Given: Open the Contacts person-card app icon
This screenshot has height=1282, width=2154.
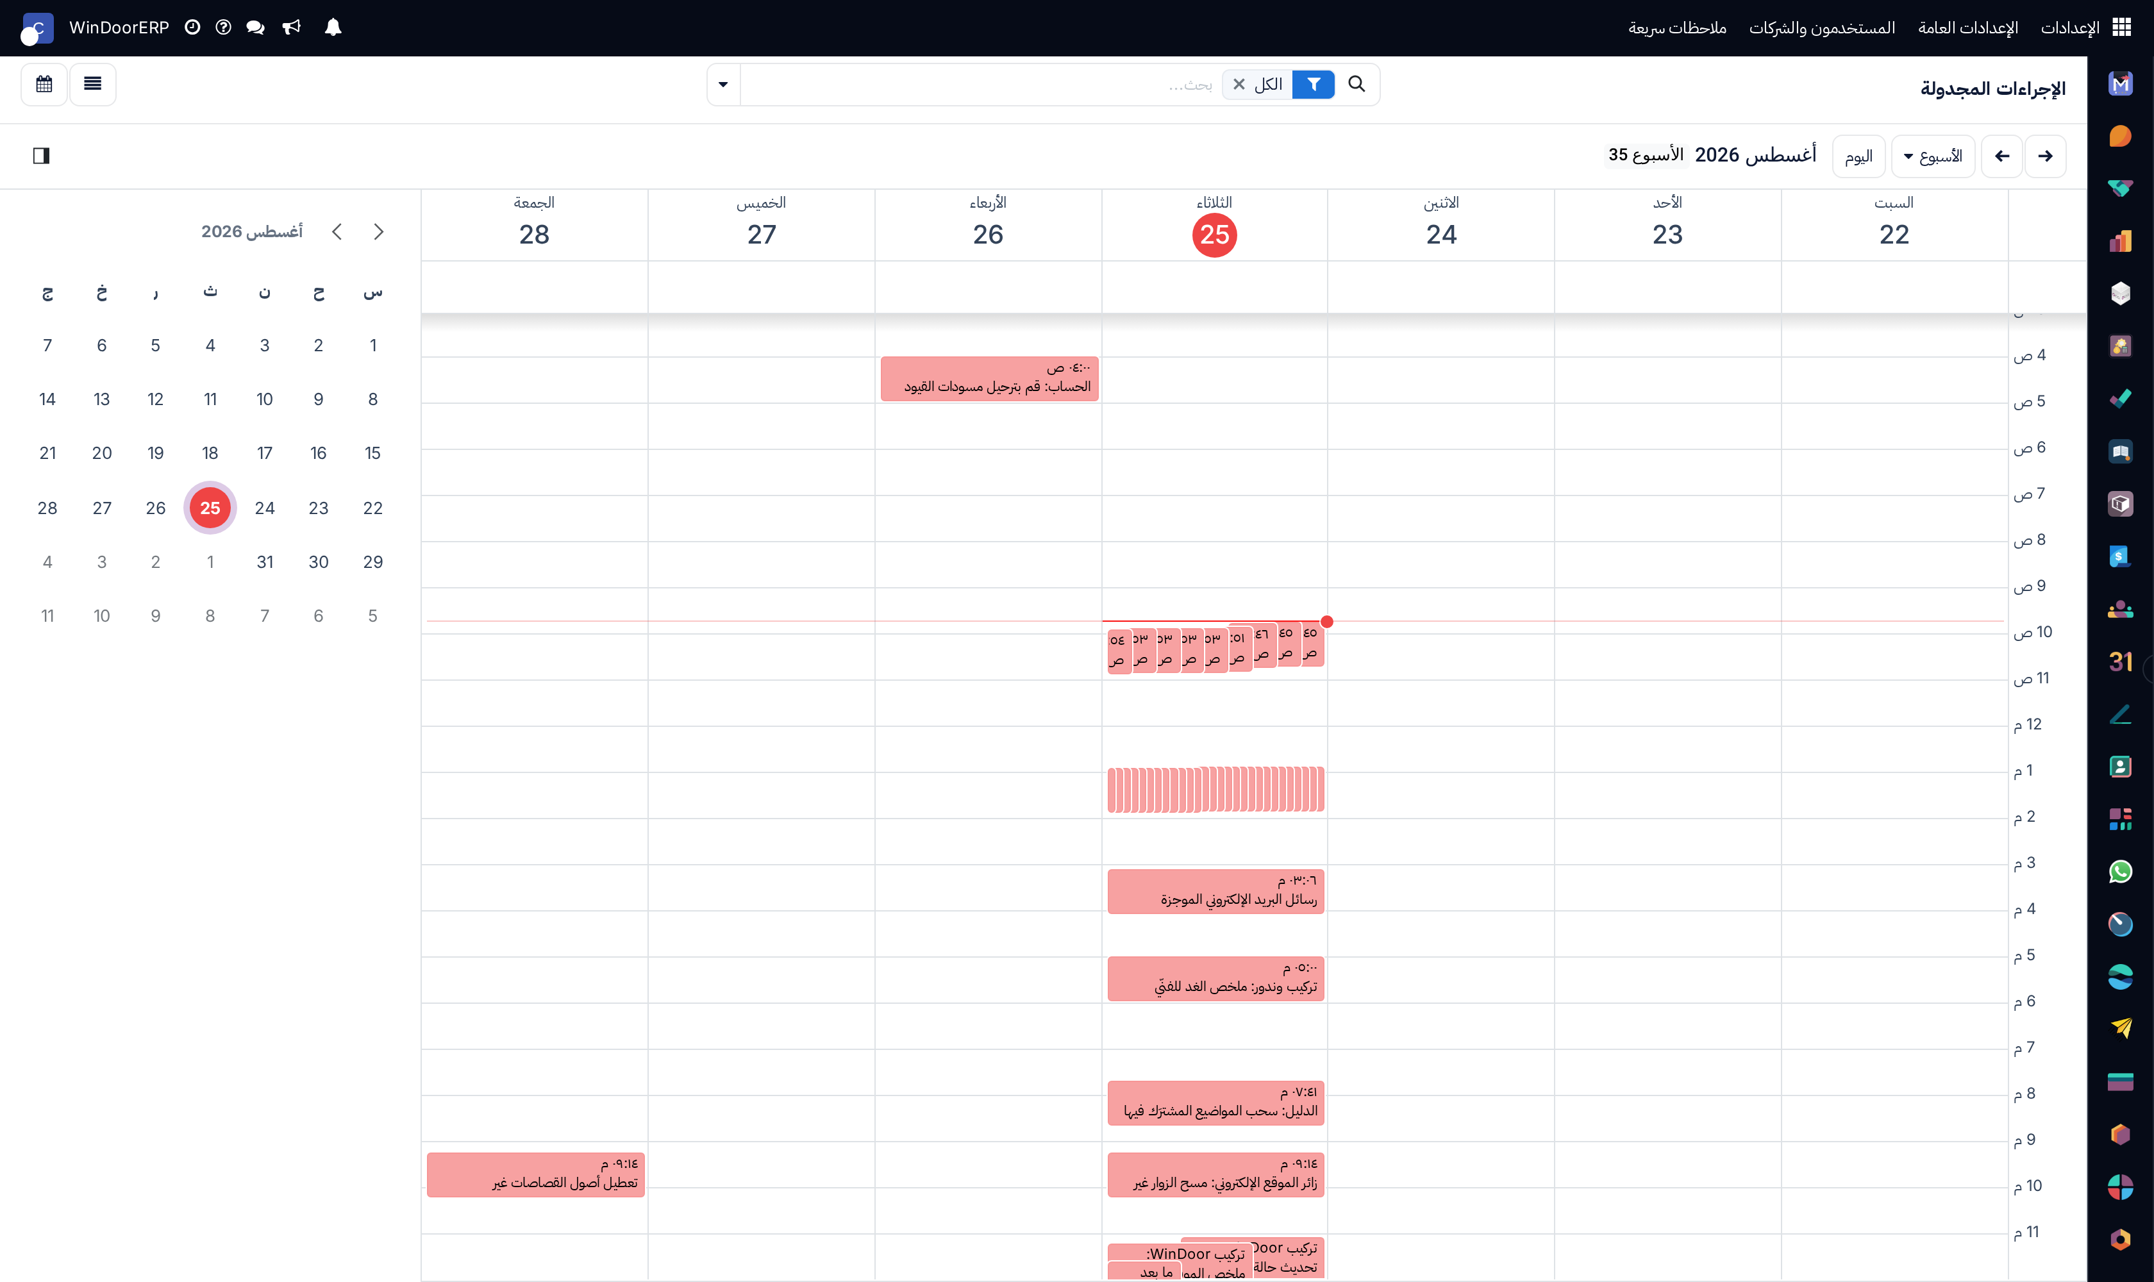Looking at the screenshot, I should coord(2120,767).
